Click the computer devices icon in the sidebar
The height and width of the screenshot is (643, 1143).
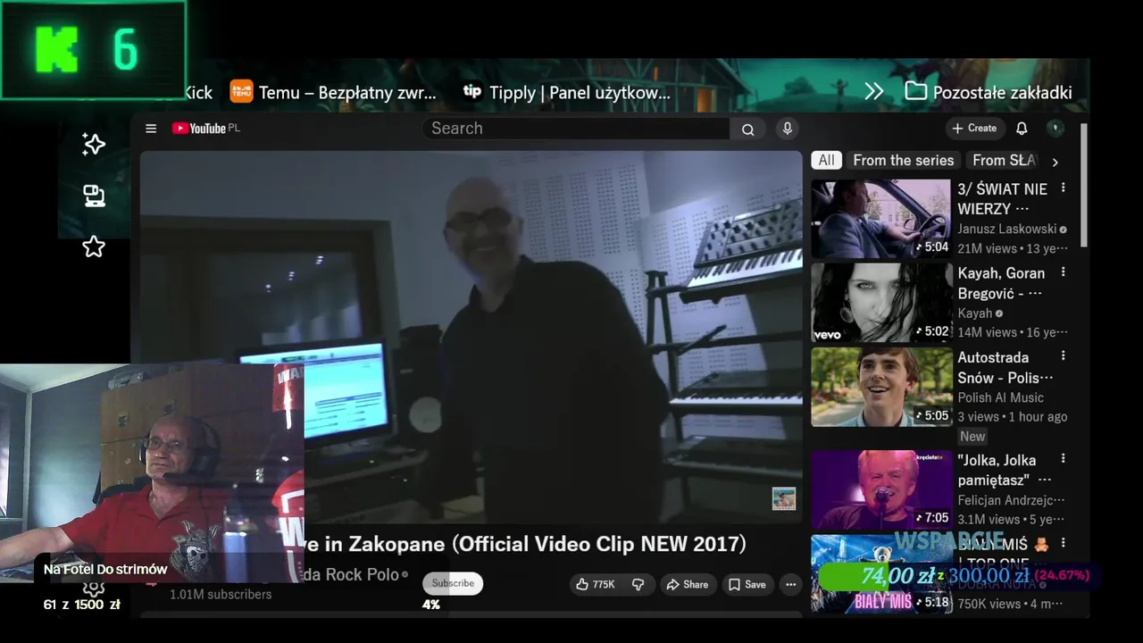pyautogui.click(x=94, y=196)
